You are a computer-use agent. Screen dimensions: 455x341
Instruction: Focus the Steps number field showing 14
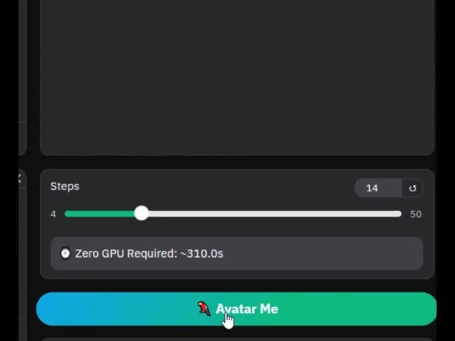pyautogui.click(x=378, y=188)
